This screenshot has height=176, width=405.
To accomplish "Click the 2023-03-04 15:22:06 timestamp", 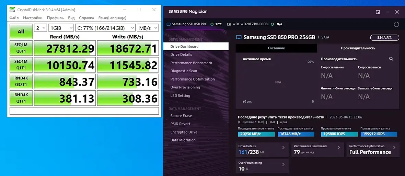I will 346,117.
